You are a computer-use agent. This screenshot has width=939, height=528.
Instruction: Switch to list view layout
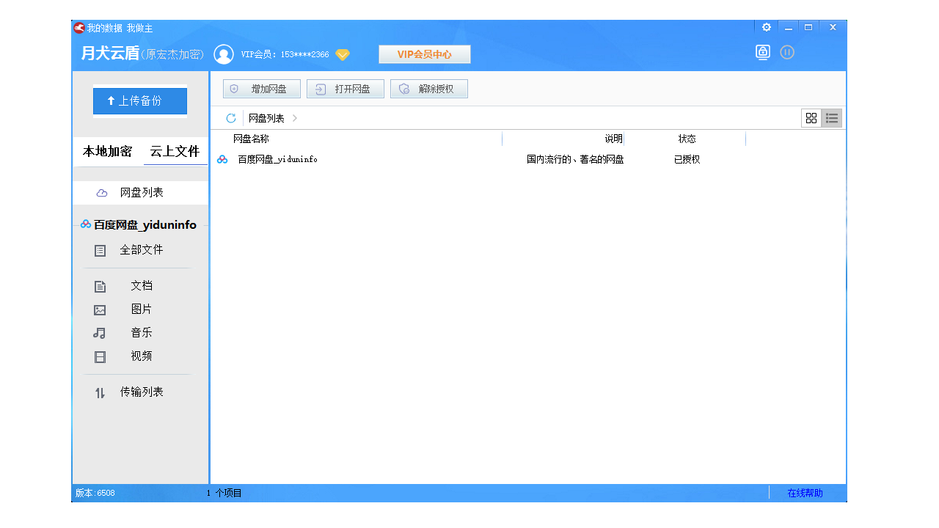[832, 117]
